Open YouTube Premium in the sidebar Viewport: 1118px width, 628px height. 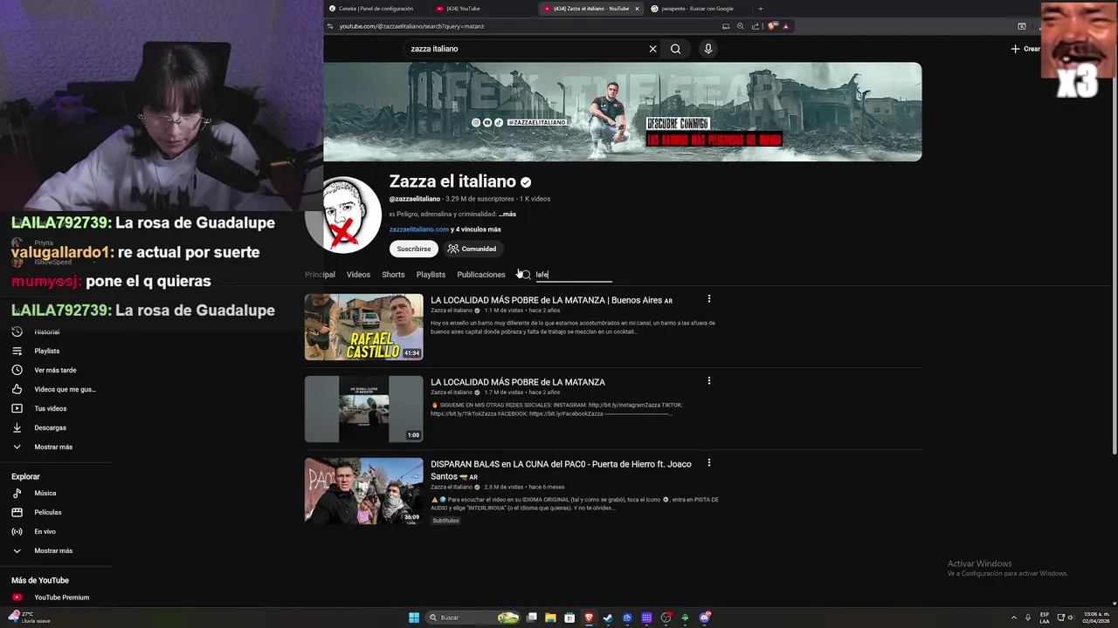click(61, 597)
